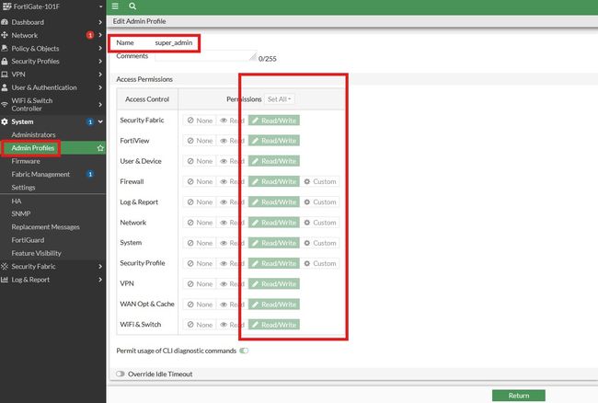Set Network permission to Custom
The width and height of the screenshot is (598, 403).
tap(320, 223)
